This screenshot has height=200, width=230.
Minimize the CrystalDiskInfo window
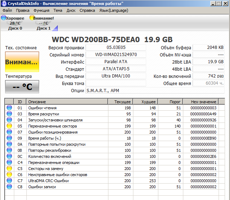(213, 3)
